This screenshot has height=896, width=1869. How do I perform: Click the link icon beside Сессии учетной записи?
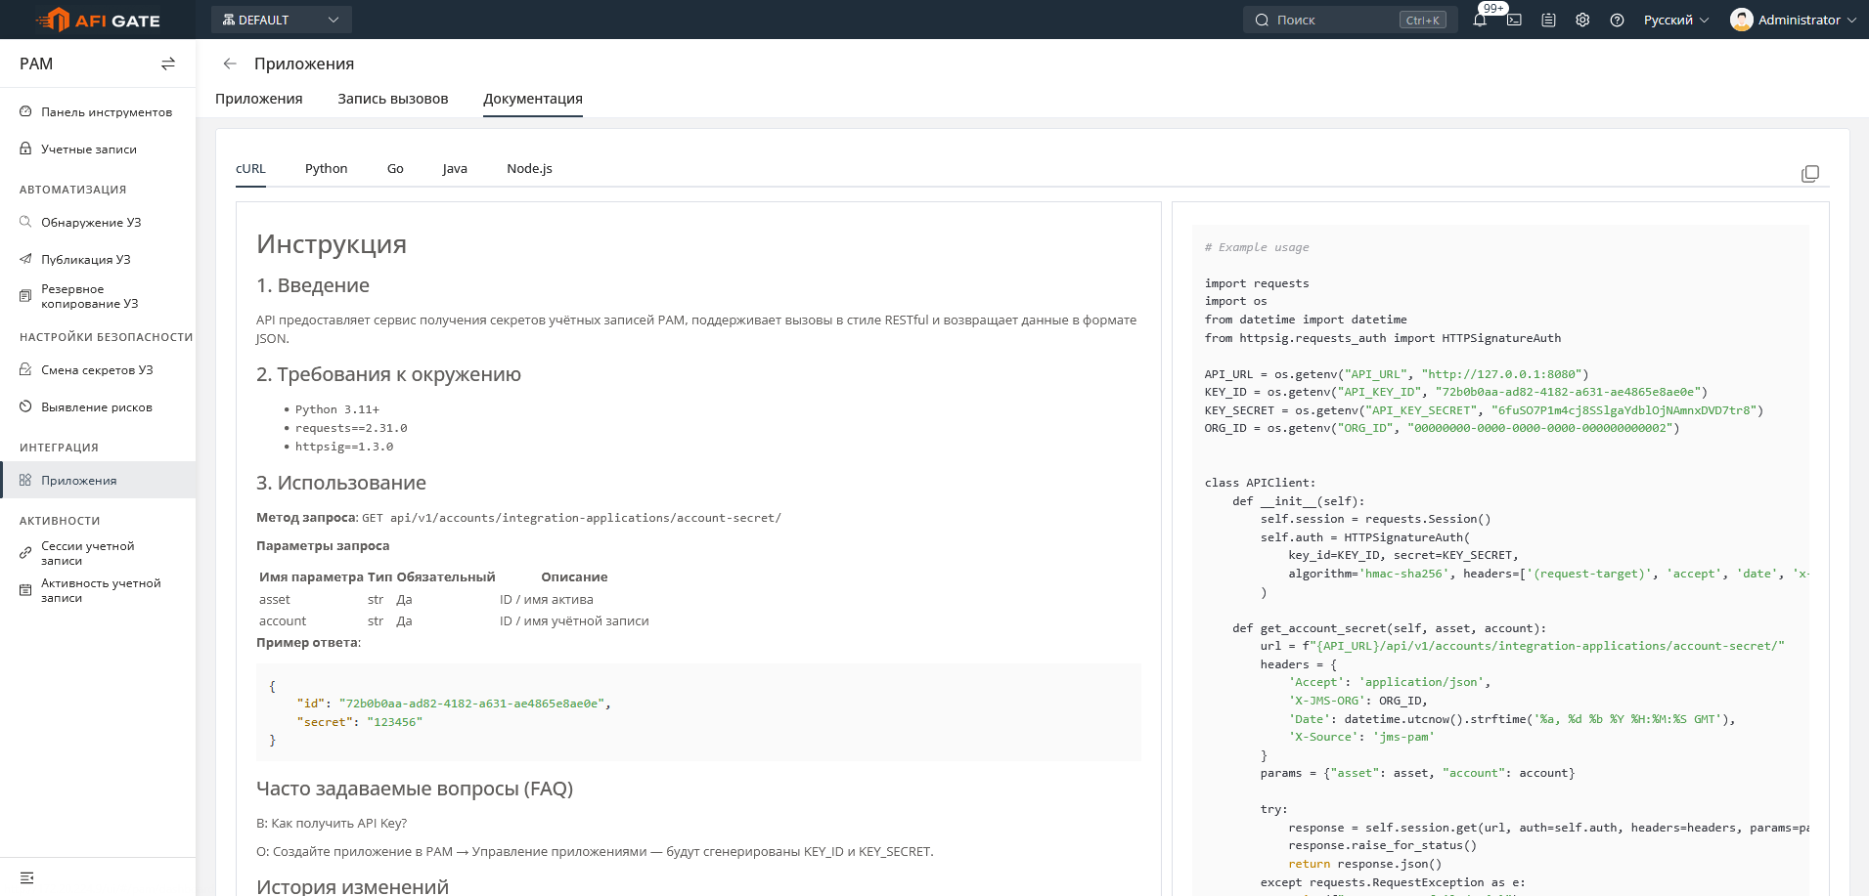pos(25,553)
